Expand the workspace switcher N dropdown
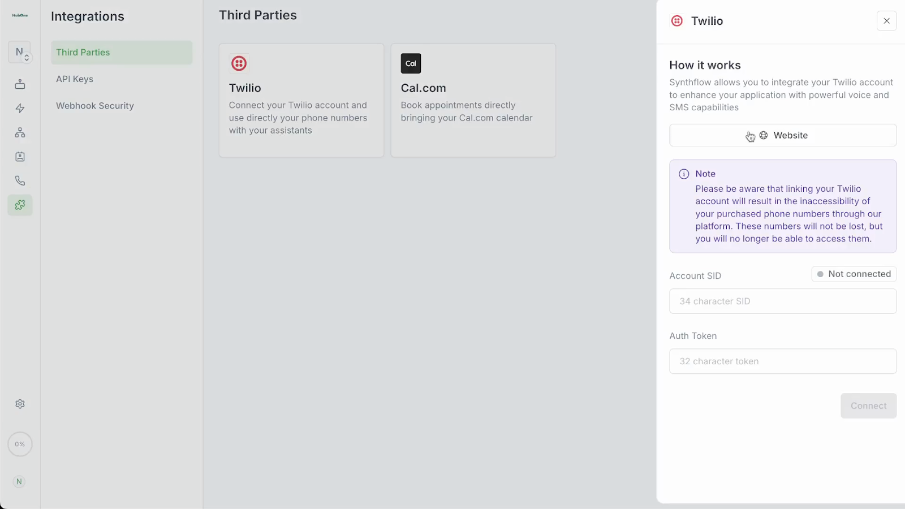905x509 pixels. pyautogui.click(x=20, y=52)
